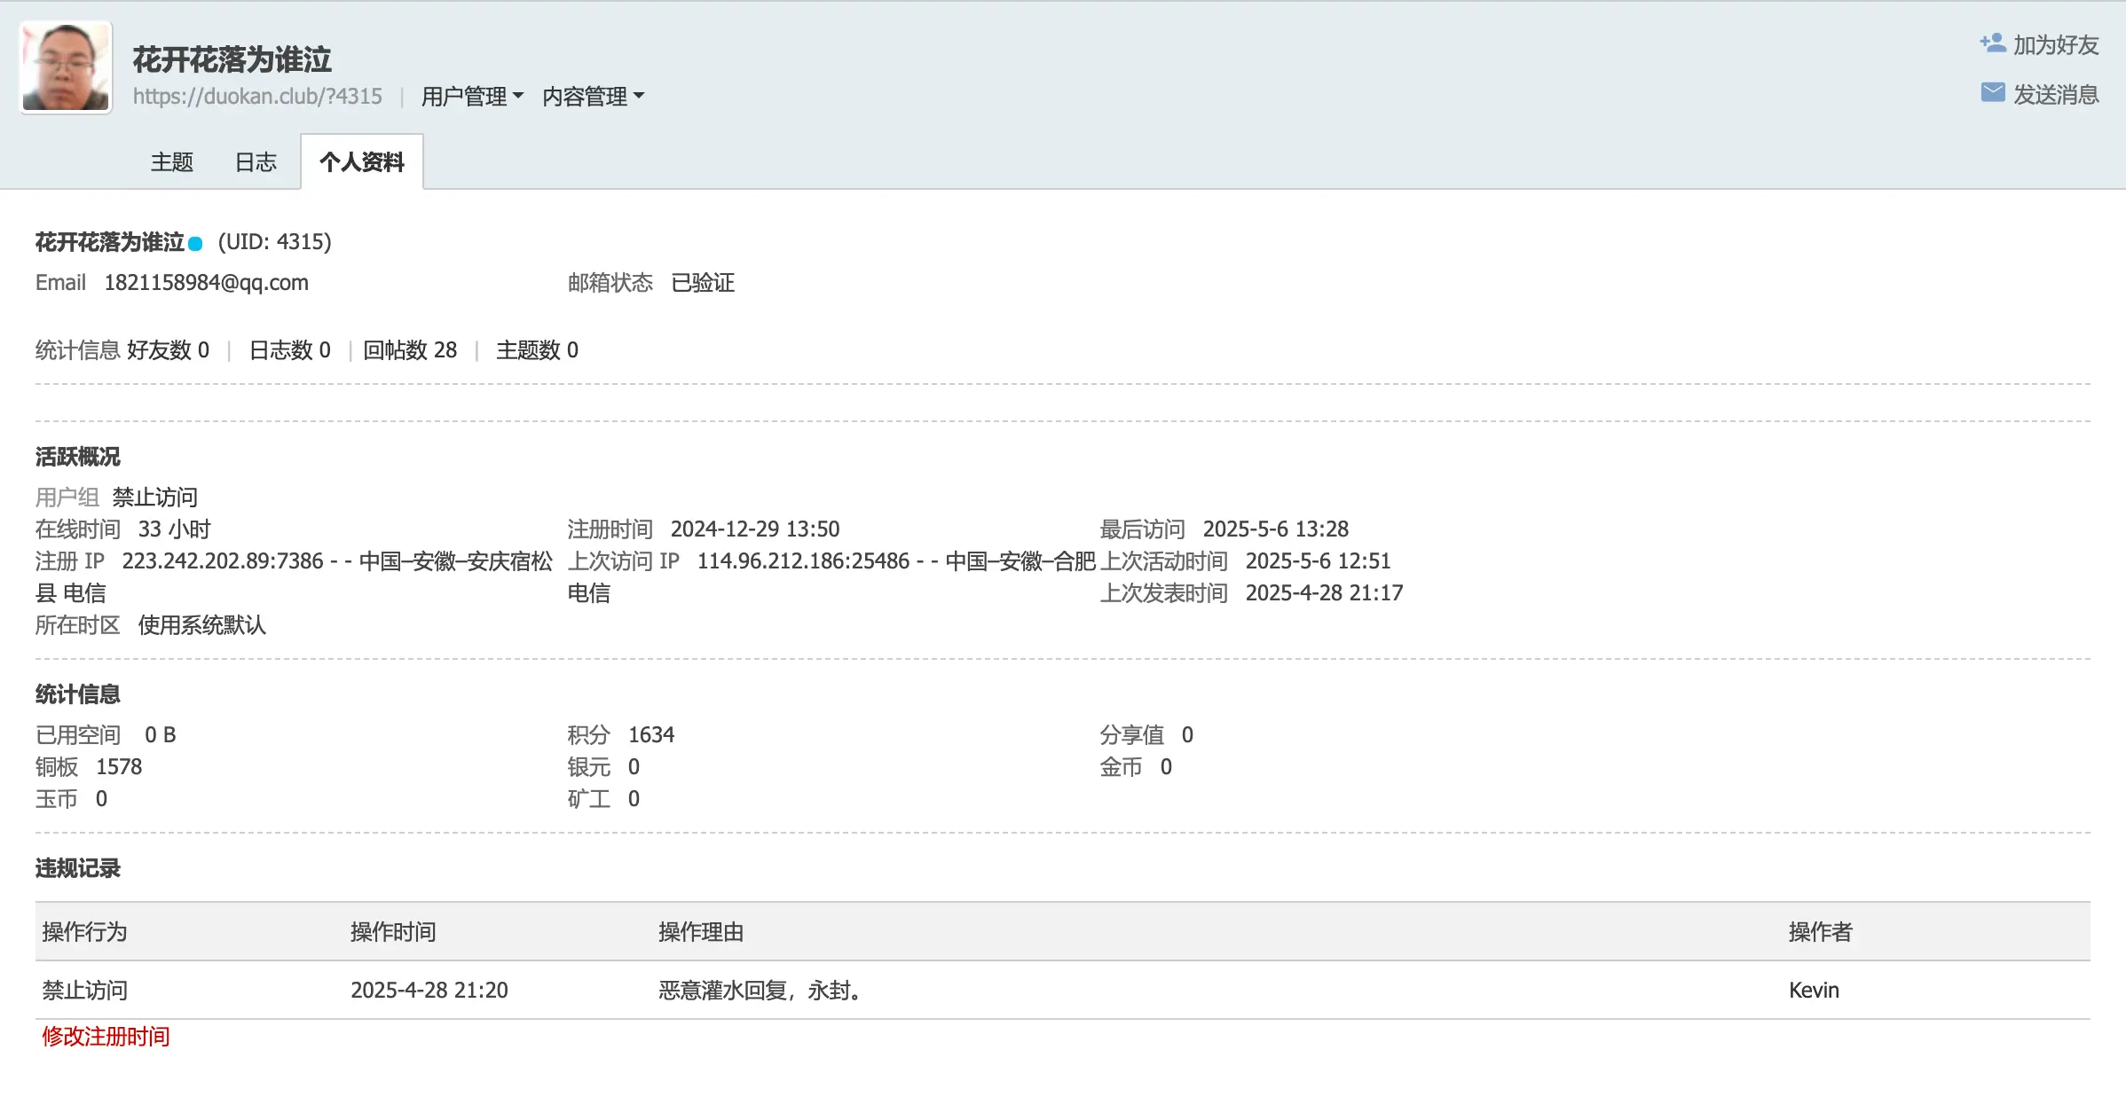Expand the 用户管理 chevron arrow
The image size is (2126, 1105).
(x=519, y=98)
